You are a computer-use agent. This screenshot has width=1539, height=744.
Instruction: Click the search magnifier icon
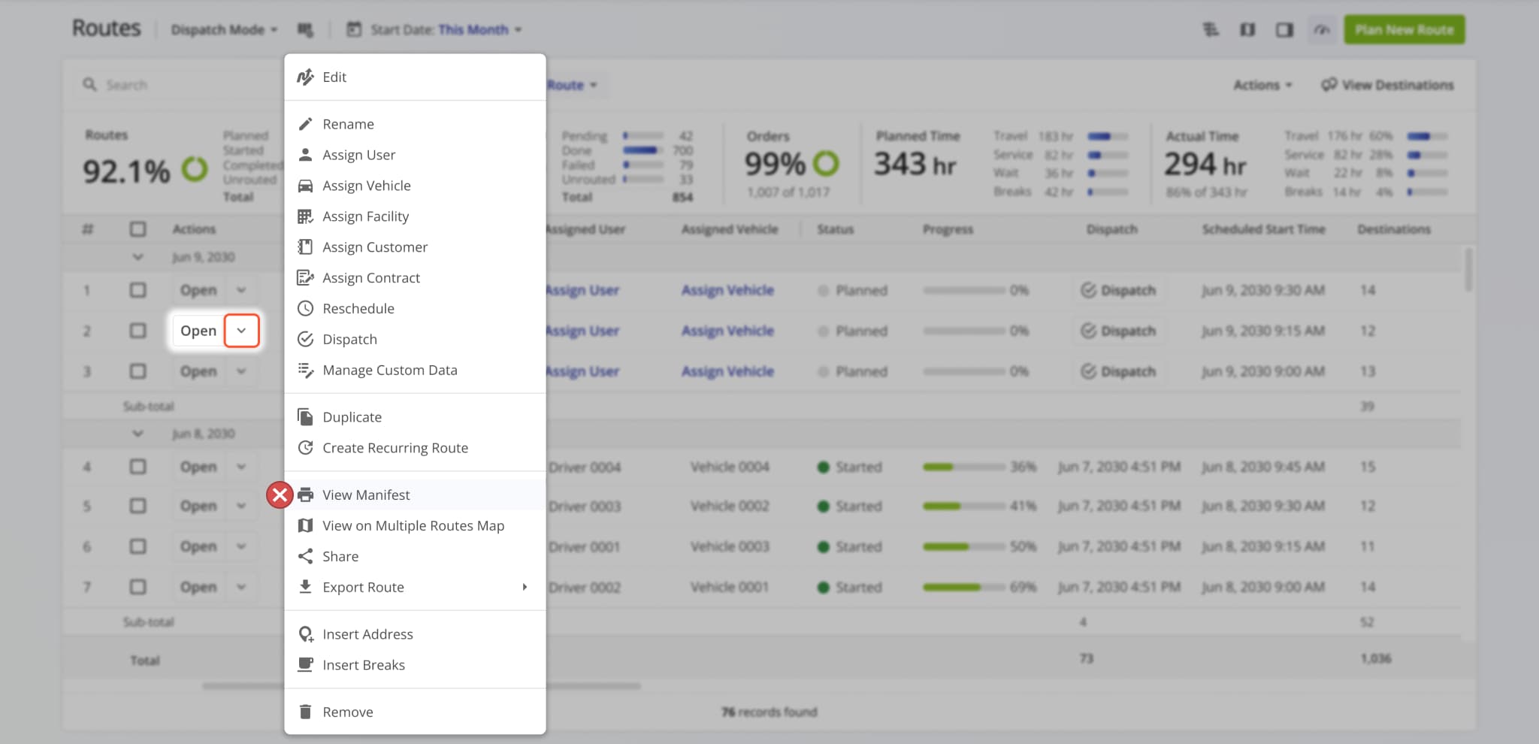coord(91,84)
